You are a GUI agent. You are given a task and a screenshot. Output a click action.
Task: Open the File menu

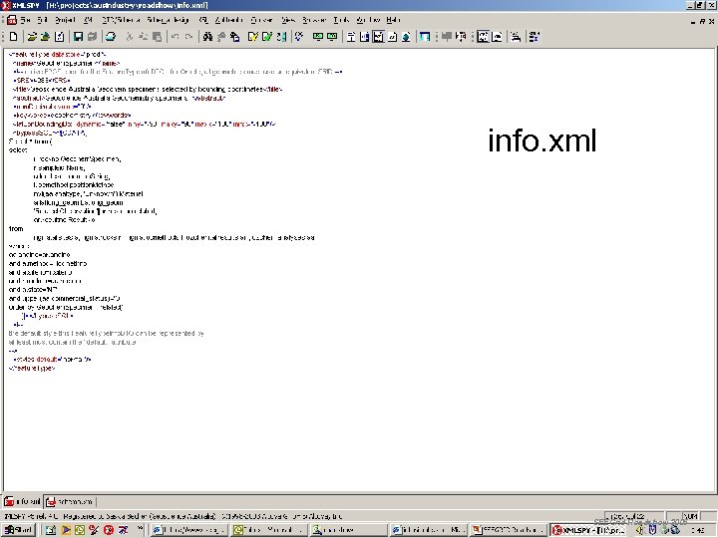pyautogui.click(x=25, y=20)
